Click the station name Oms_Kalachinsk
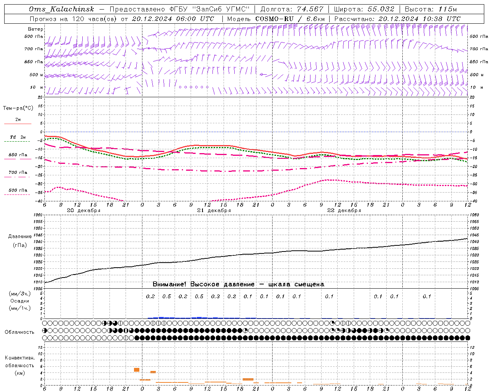The height and width of the screenshot is (392, 490). [61, 9]
